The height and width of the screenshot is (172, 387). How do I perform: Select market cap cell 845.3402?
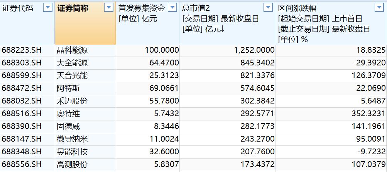(227, 63)
